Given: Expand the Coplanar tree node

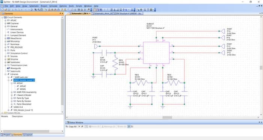Looking at the screenshot, I should pyautogui.click(x=5, y=24).
